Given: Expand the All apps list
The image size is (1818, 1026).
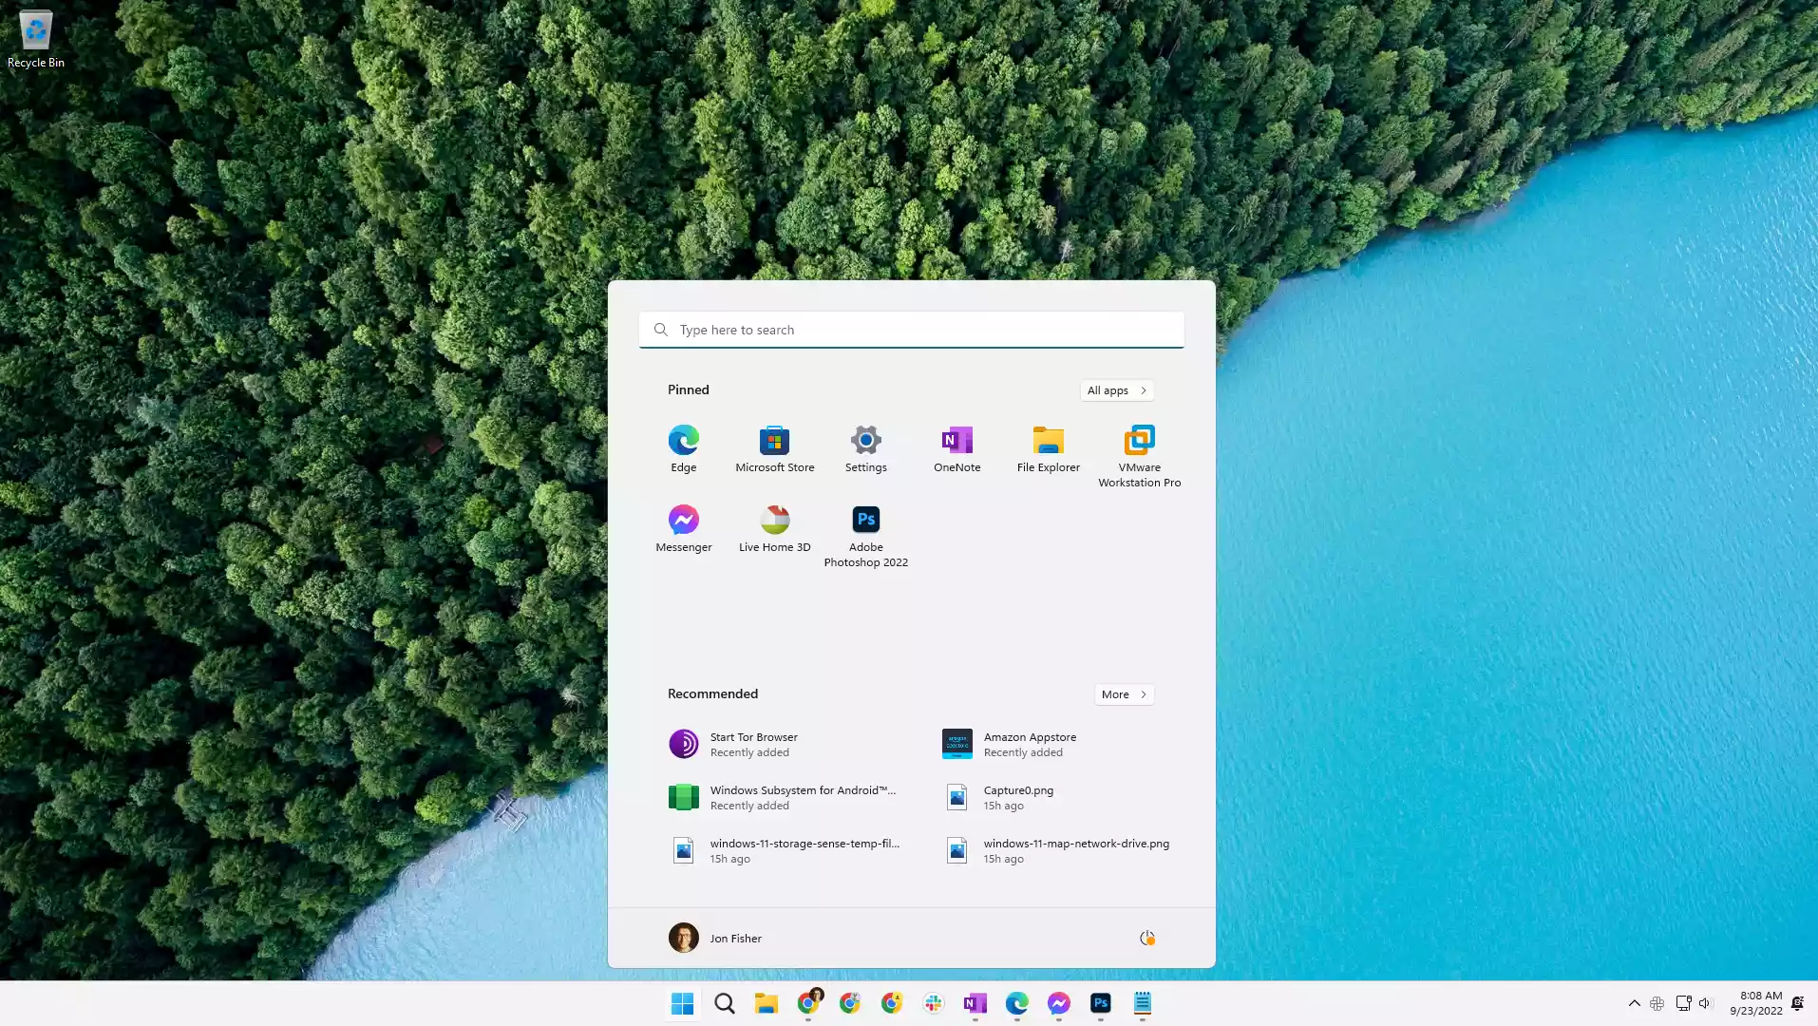Looking at the screenshot, I should pyautogui.click(x=1117, y=390).
